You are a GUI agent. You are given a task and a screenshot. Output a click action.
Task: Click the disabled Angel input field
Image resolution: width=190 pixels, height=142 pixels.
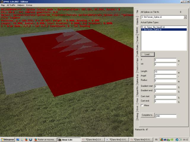(165, 76)
